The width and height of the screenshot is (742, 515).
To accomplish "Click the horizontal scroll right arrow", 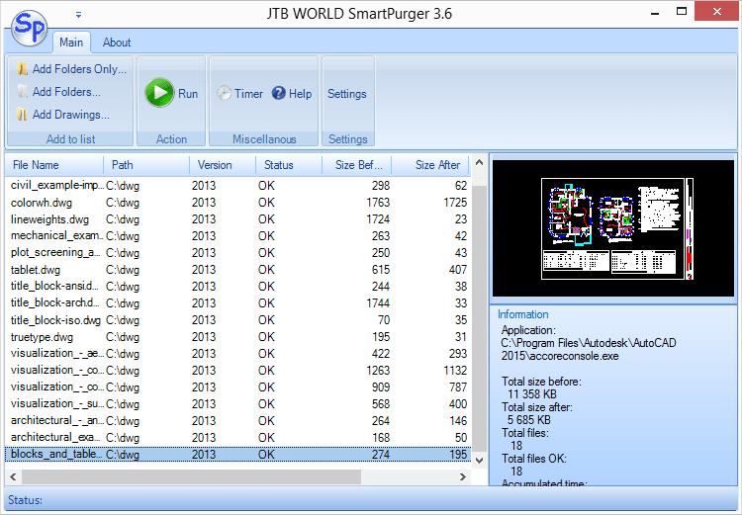I will pyautogui.click(x=463, y=476).
